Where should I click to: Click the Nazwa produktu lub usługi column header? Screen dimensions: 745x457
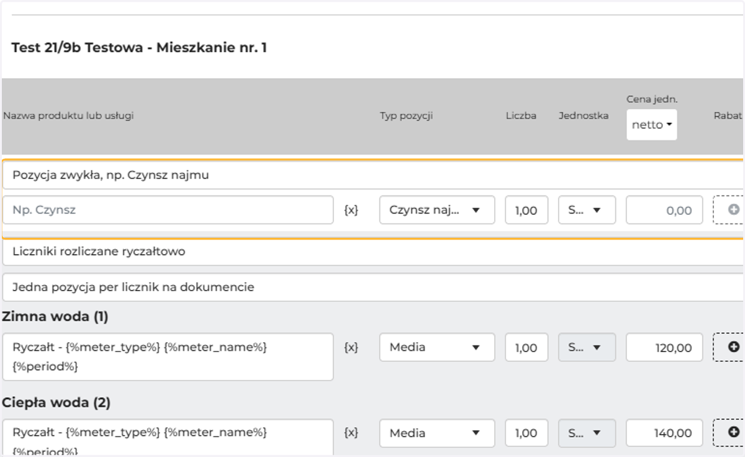pos(68,115)
